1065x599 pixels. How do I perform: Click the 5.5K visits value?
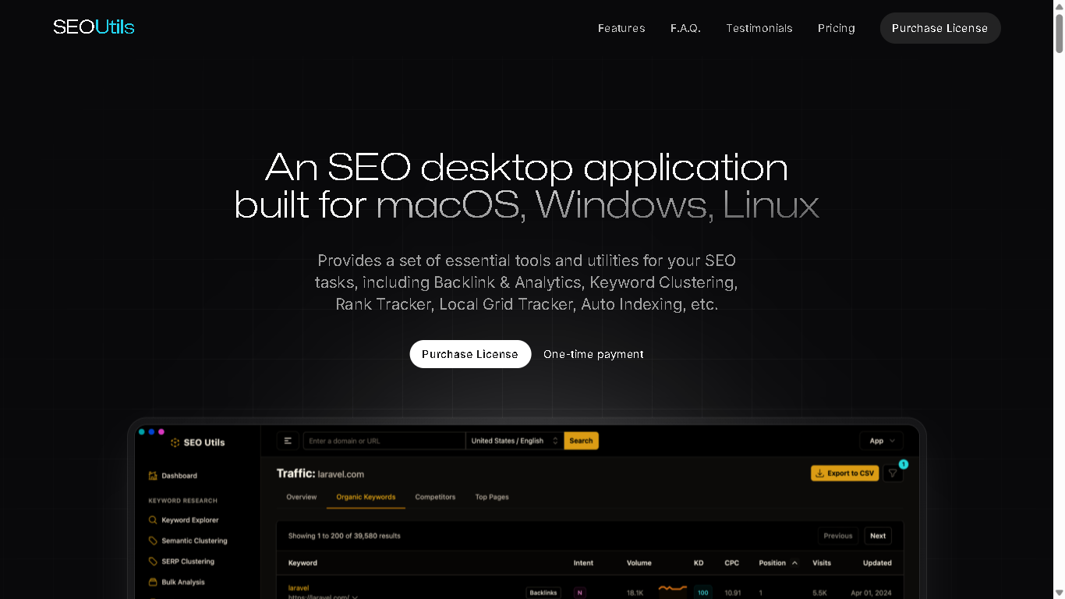click(x=819, y=593)
